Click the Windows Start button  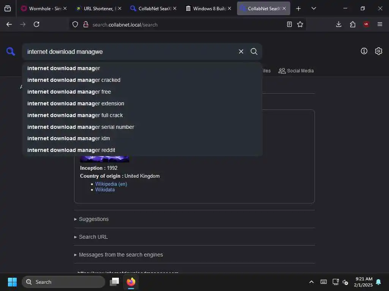point(12,282)
